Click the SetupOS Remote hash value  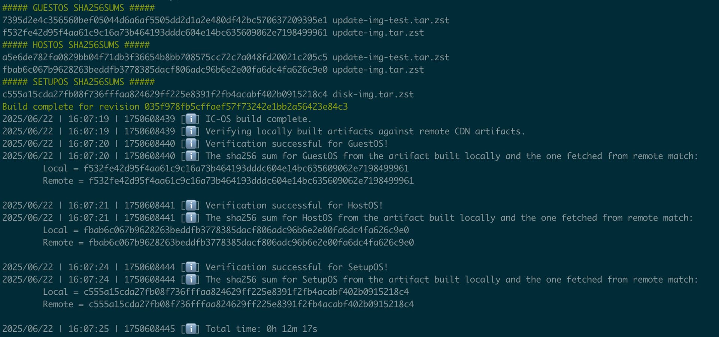[251, 304]
